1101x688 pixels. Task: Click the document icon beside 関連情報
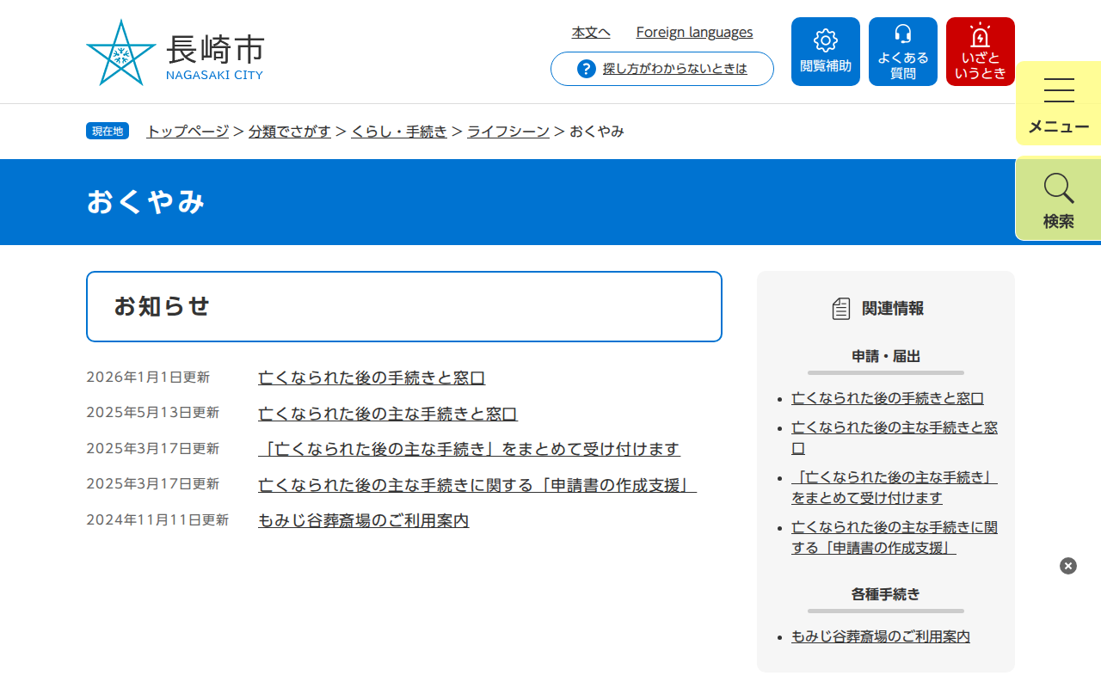pos(841,309)
